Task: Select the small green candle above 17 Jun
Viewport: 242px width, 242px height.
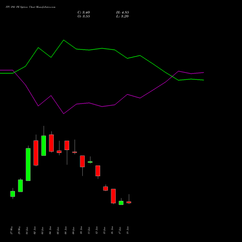Action: pyautogui.click(x=121, y=203)
